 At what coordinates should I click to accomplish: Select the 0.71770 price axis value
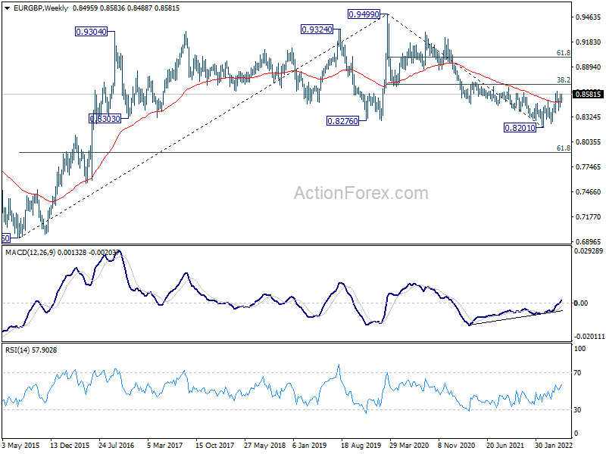click(589, 217)
